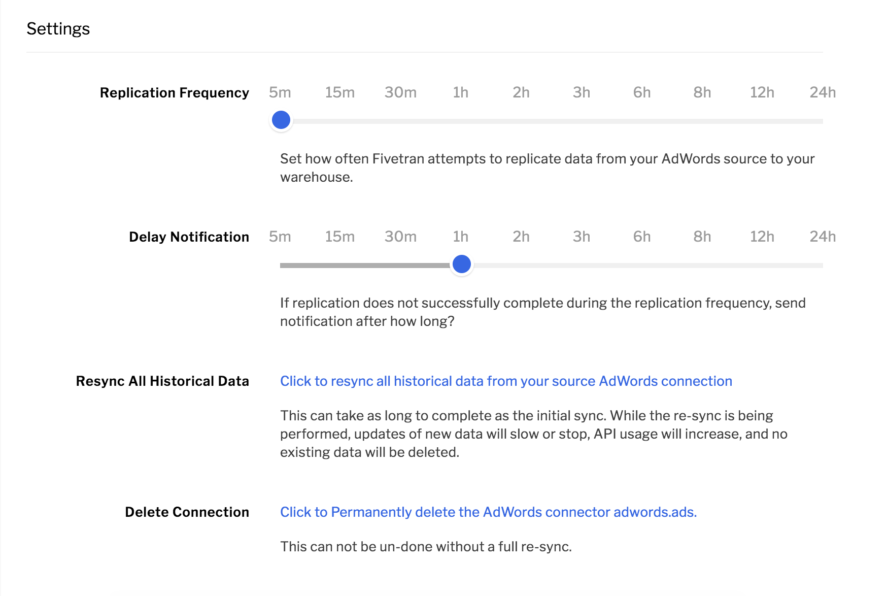This screenshot has height=596, width=887.
Task: Click Permanently delete the AdWords connector link
Action: point(488,512)
